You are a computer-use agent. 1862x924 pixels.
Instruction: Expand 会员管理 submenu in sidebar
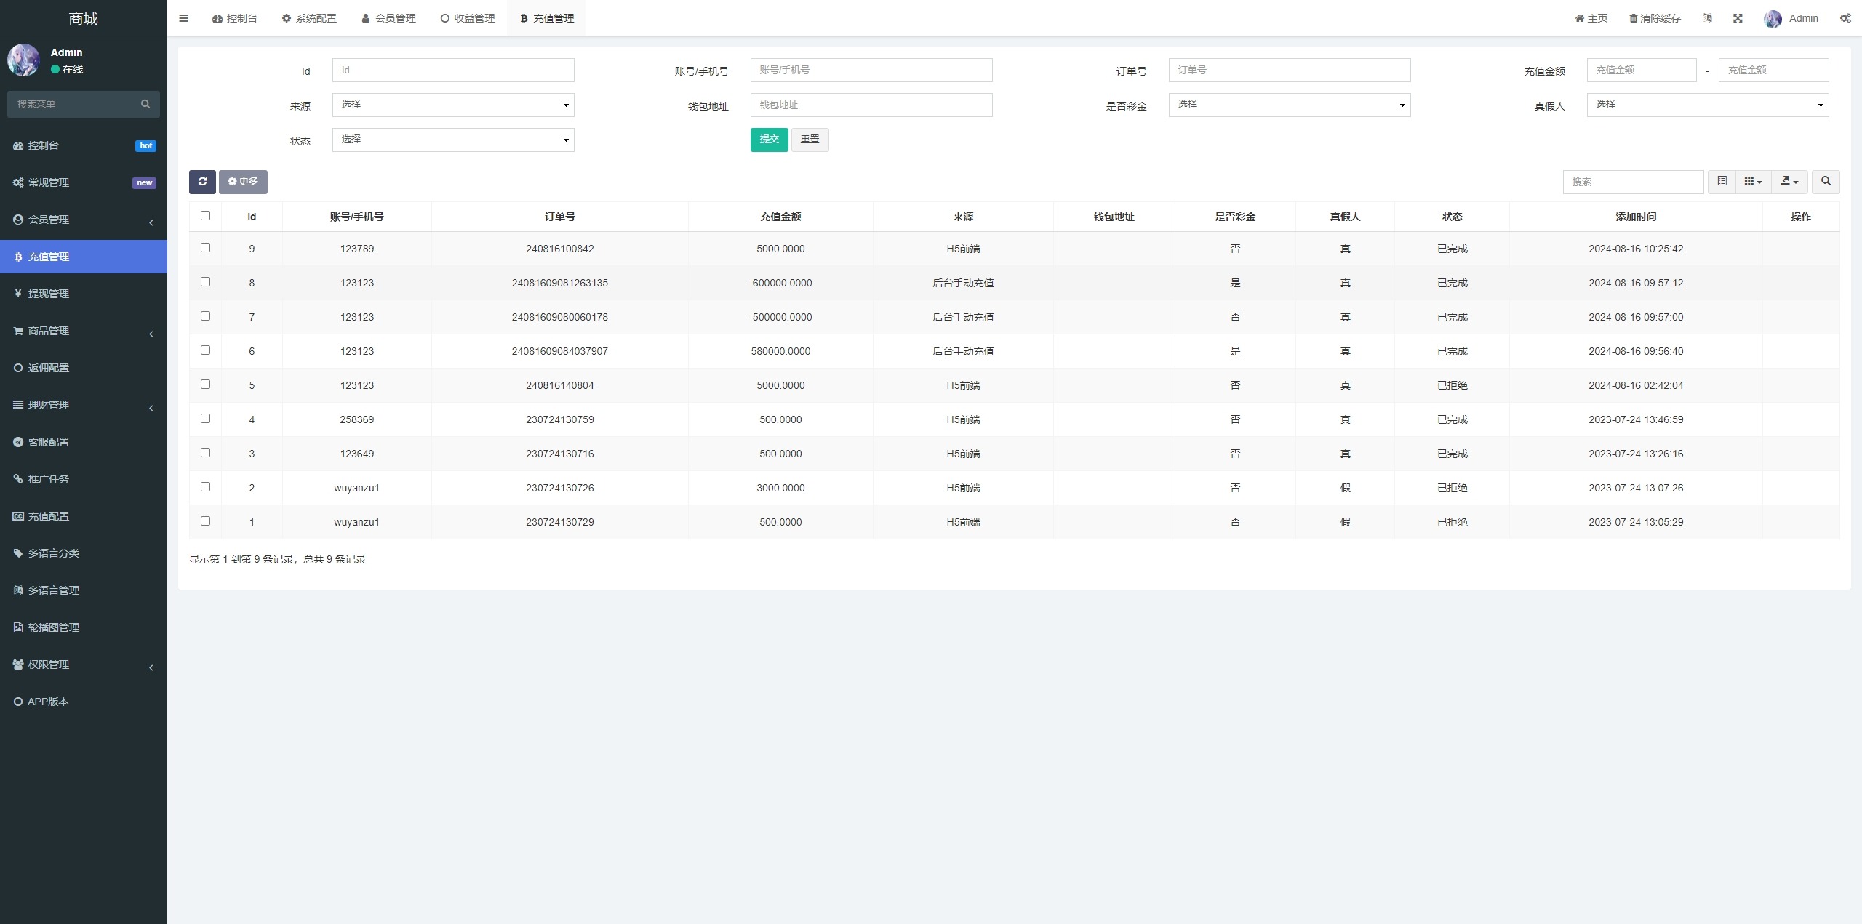coord(84,220)
